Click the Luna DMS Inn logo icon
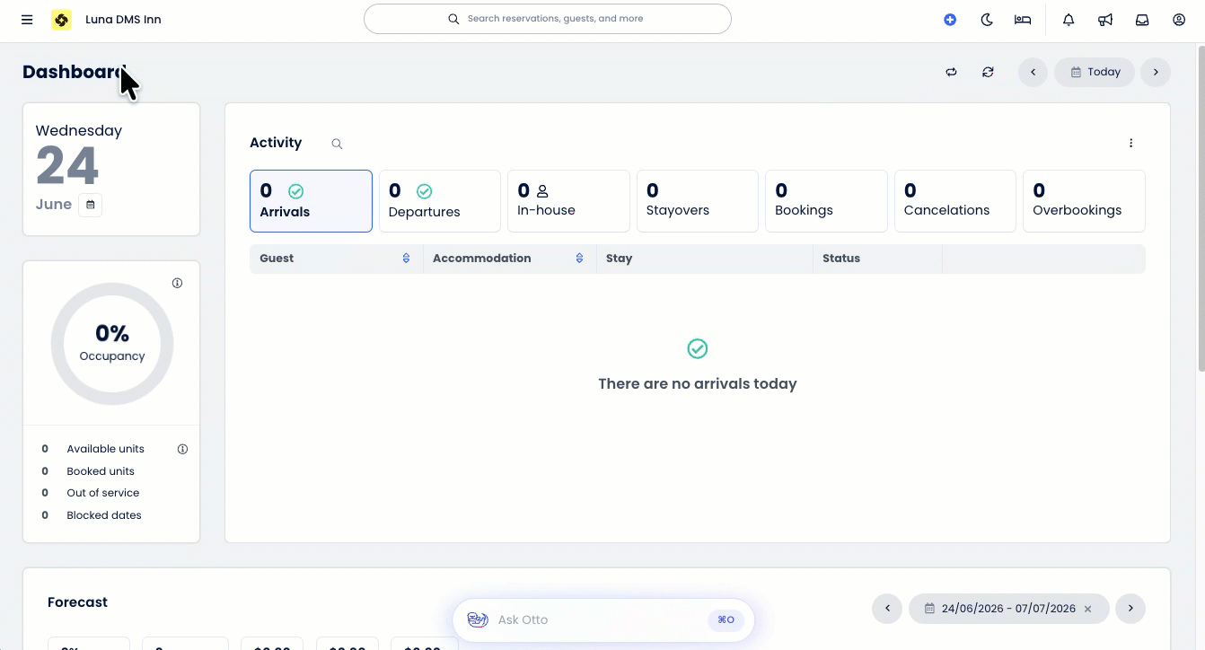The width and height of the screenshot is (1205, 650). click(x=61, y=20)
